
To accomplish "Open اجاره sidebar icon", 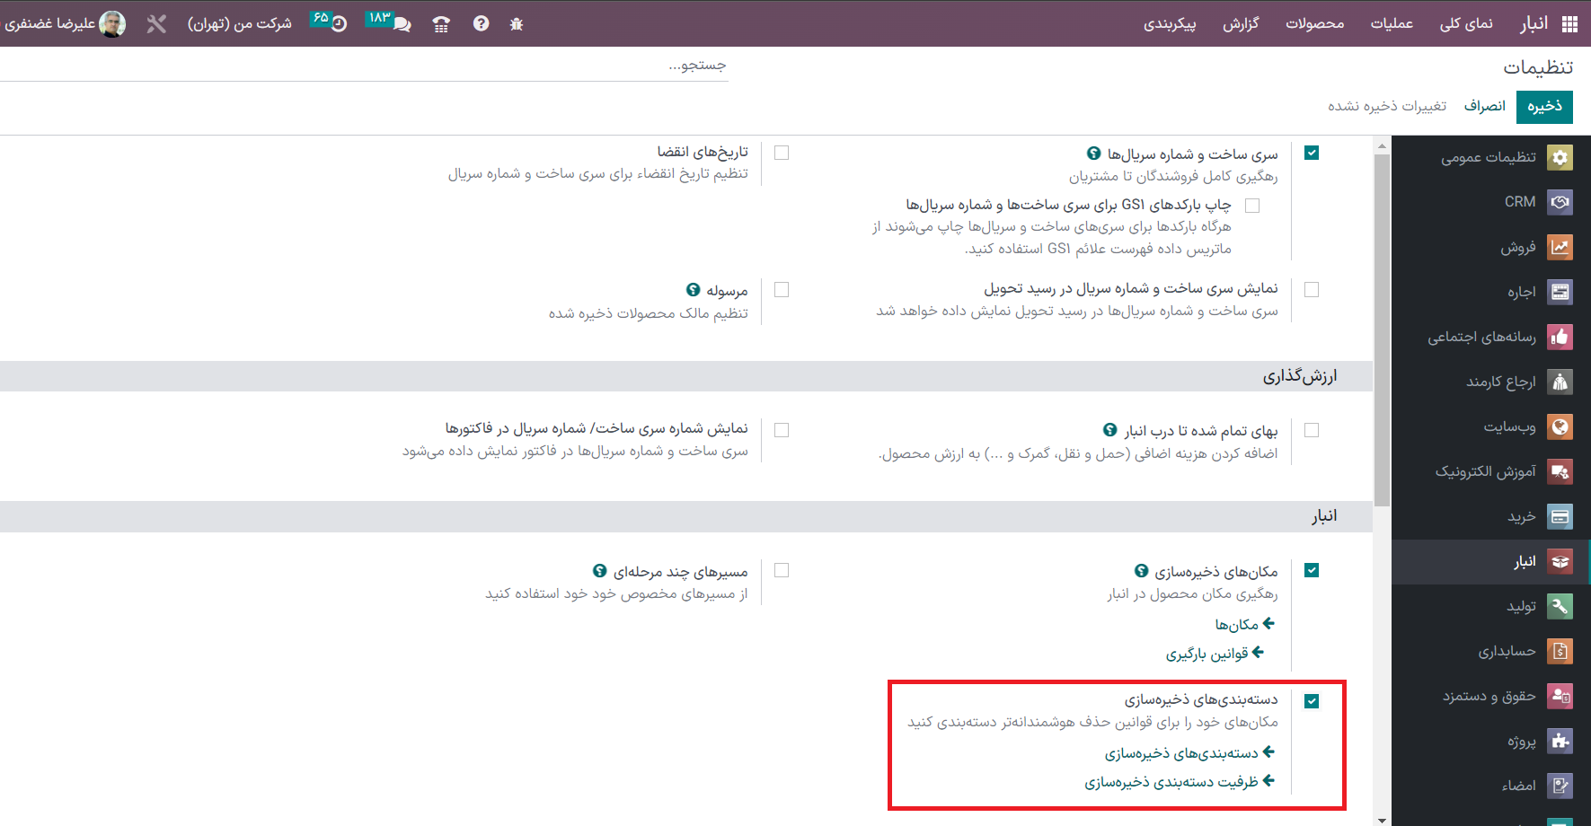I will [x=1560, y=292].
